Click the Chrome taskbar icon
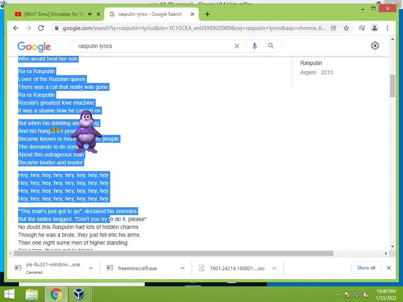The height and width of the screenshot is (302, 403). pos(56,294)
